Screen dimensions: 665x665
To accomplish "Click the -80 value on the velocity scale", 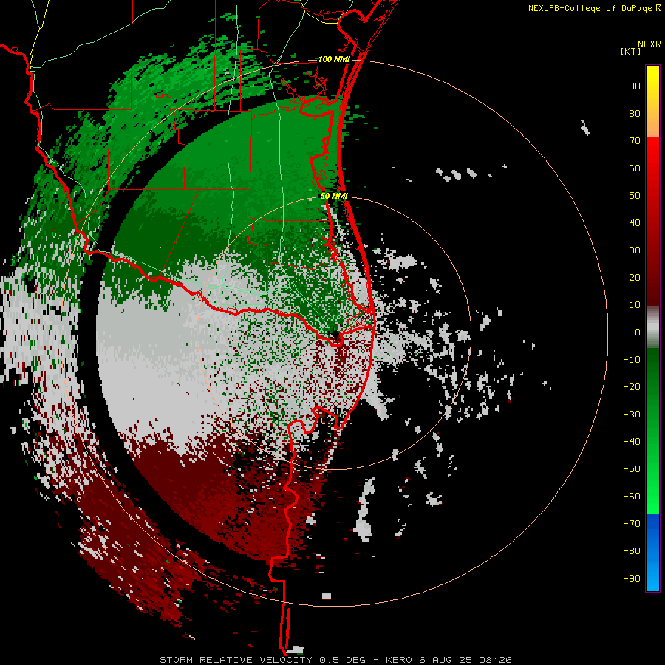I will pos(632,551).
